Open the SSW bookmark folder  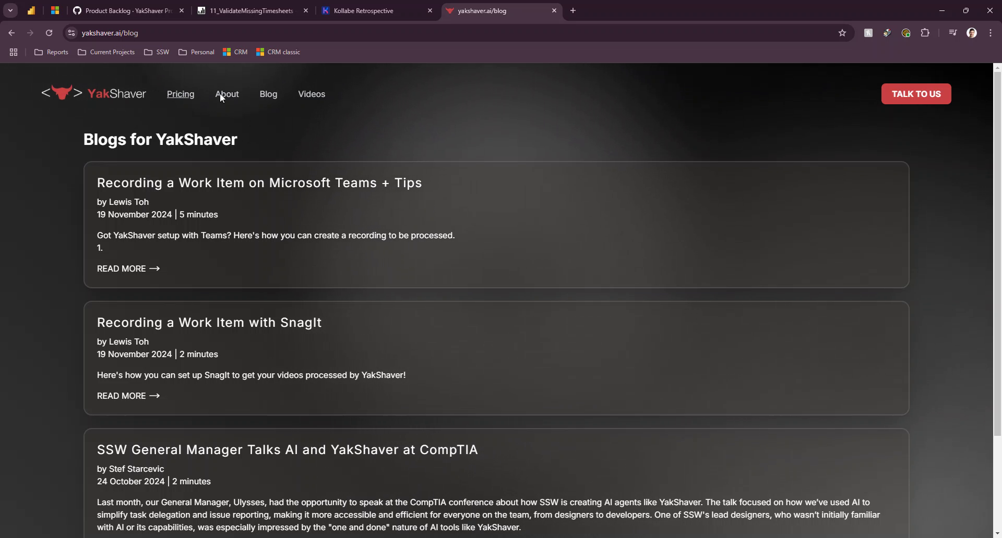[x=157, y=52]
